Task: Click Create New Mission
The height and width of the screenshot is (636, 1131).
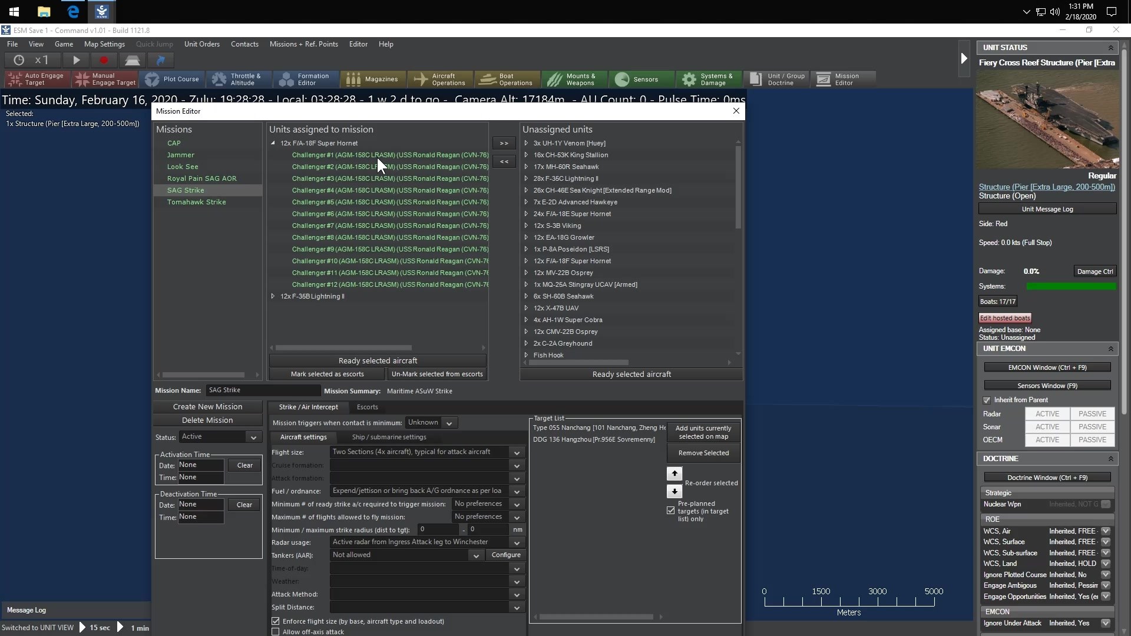Action: pos(207,407)
